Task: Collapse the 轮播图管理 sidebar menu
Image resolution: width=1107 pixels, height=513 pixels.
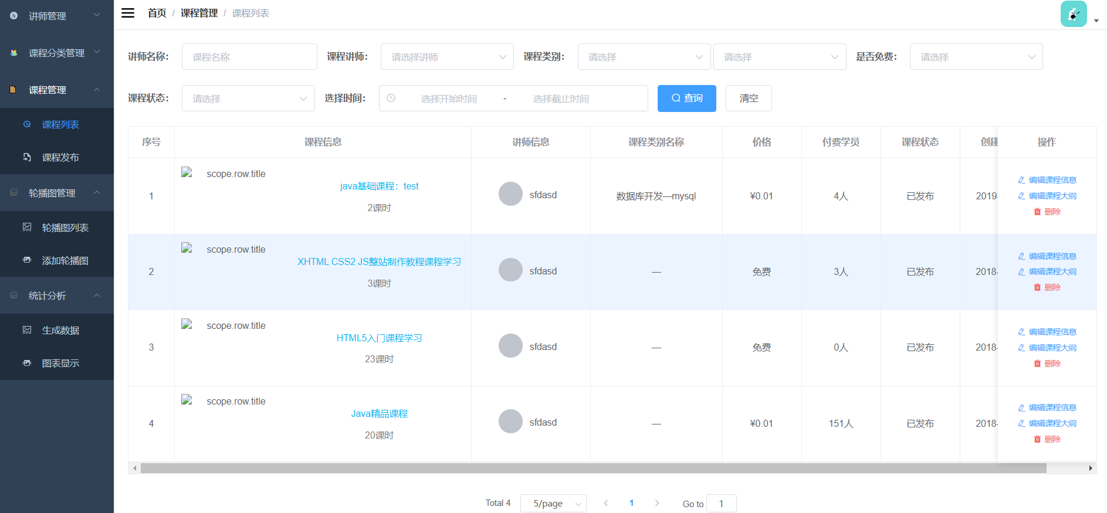Action: (57, 193)
